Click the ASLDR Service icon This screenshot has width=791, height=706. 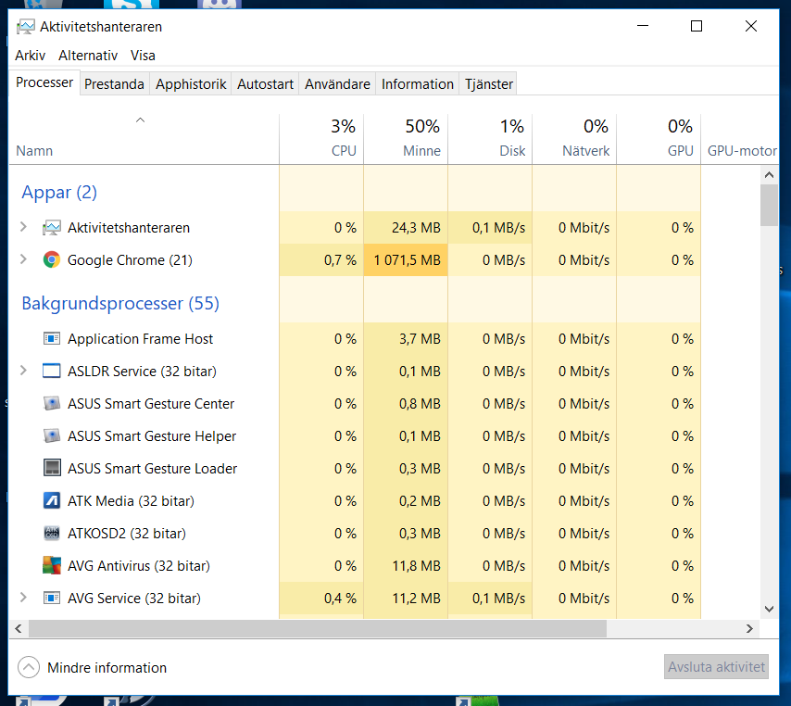[x=52, y=371]
